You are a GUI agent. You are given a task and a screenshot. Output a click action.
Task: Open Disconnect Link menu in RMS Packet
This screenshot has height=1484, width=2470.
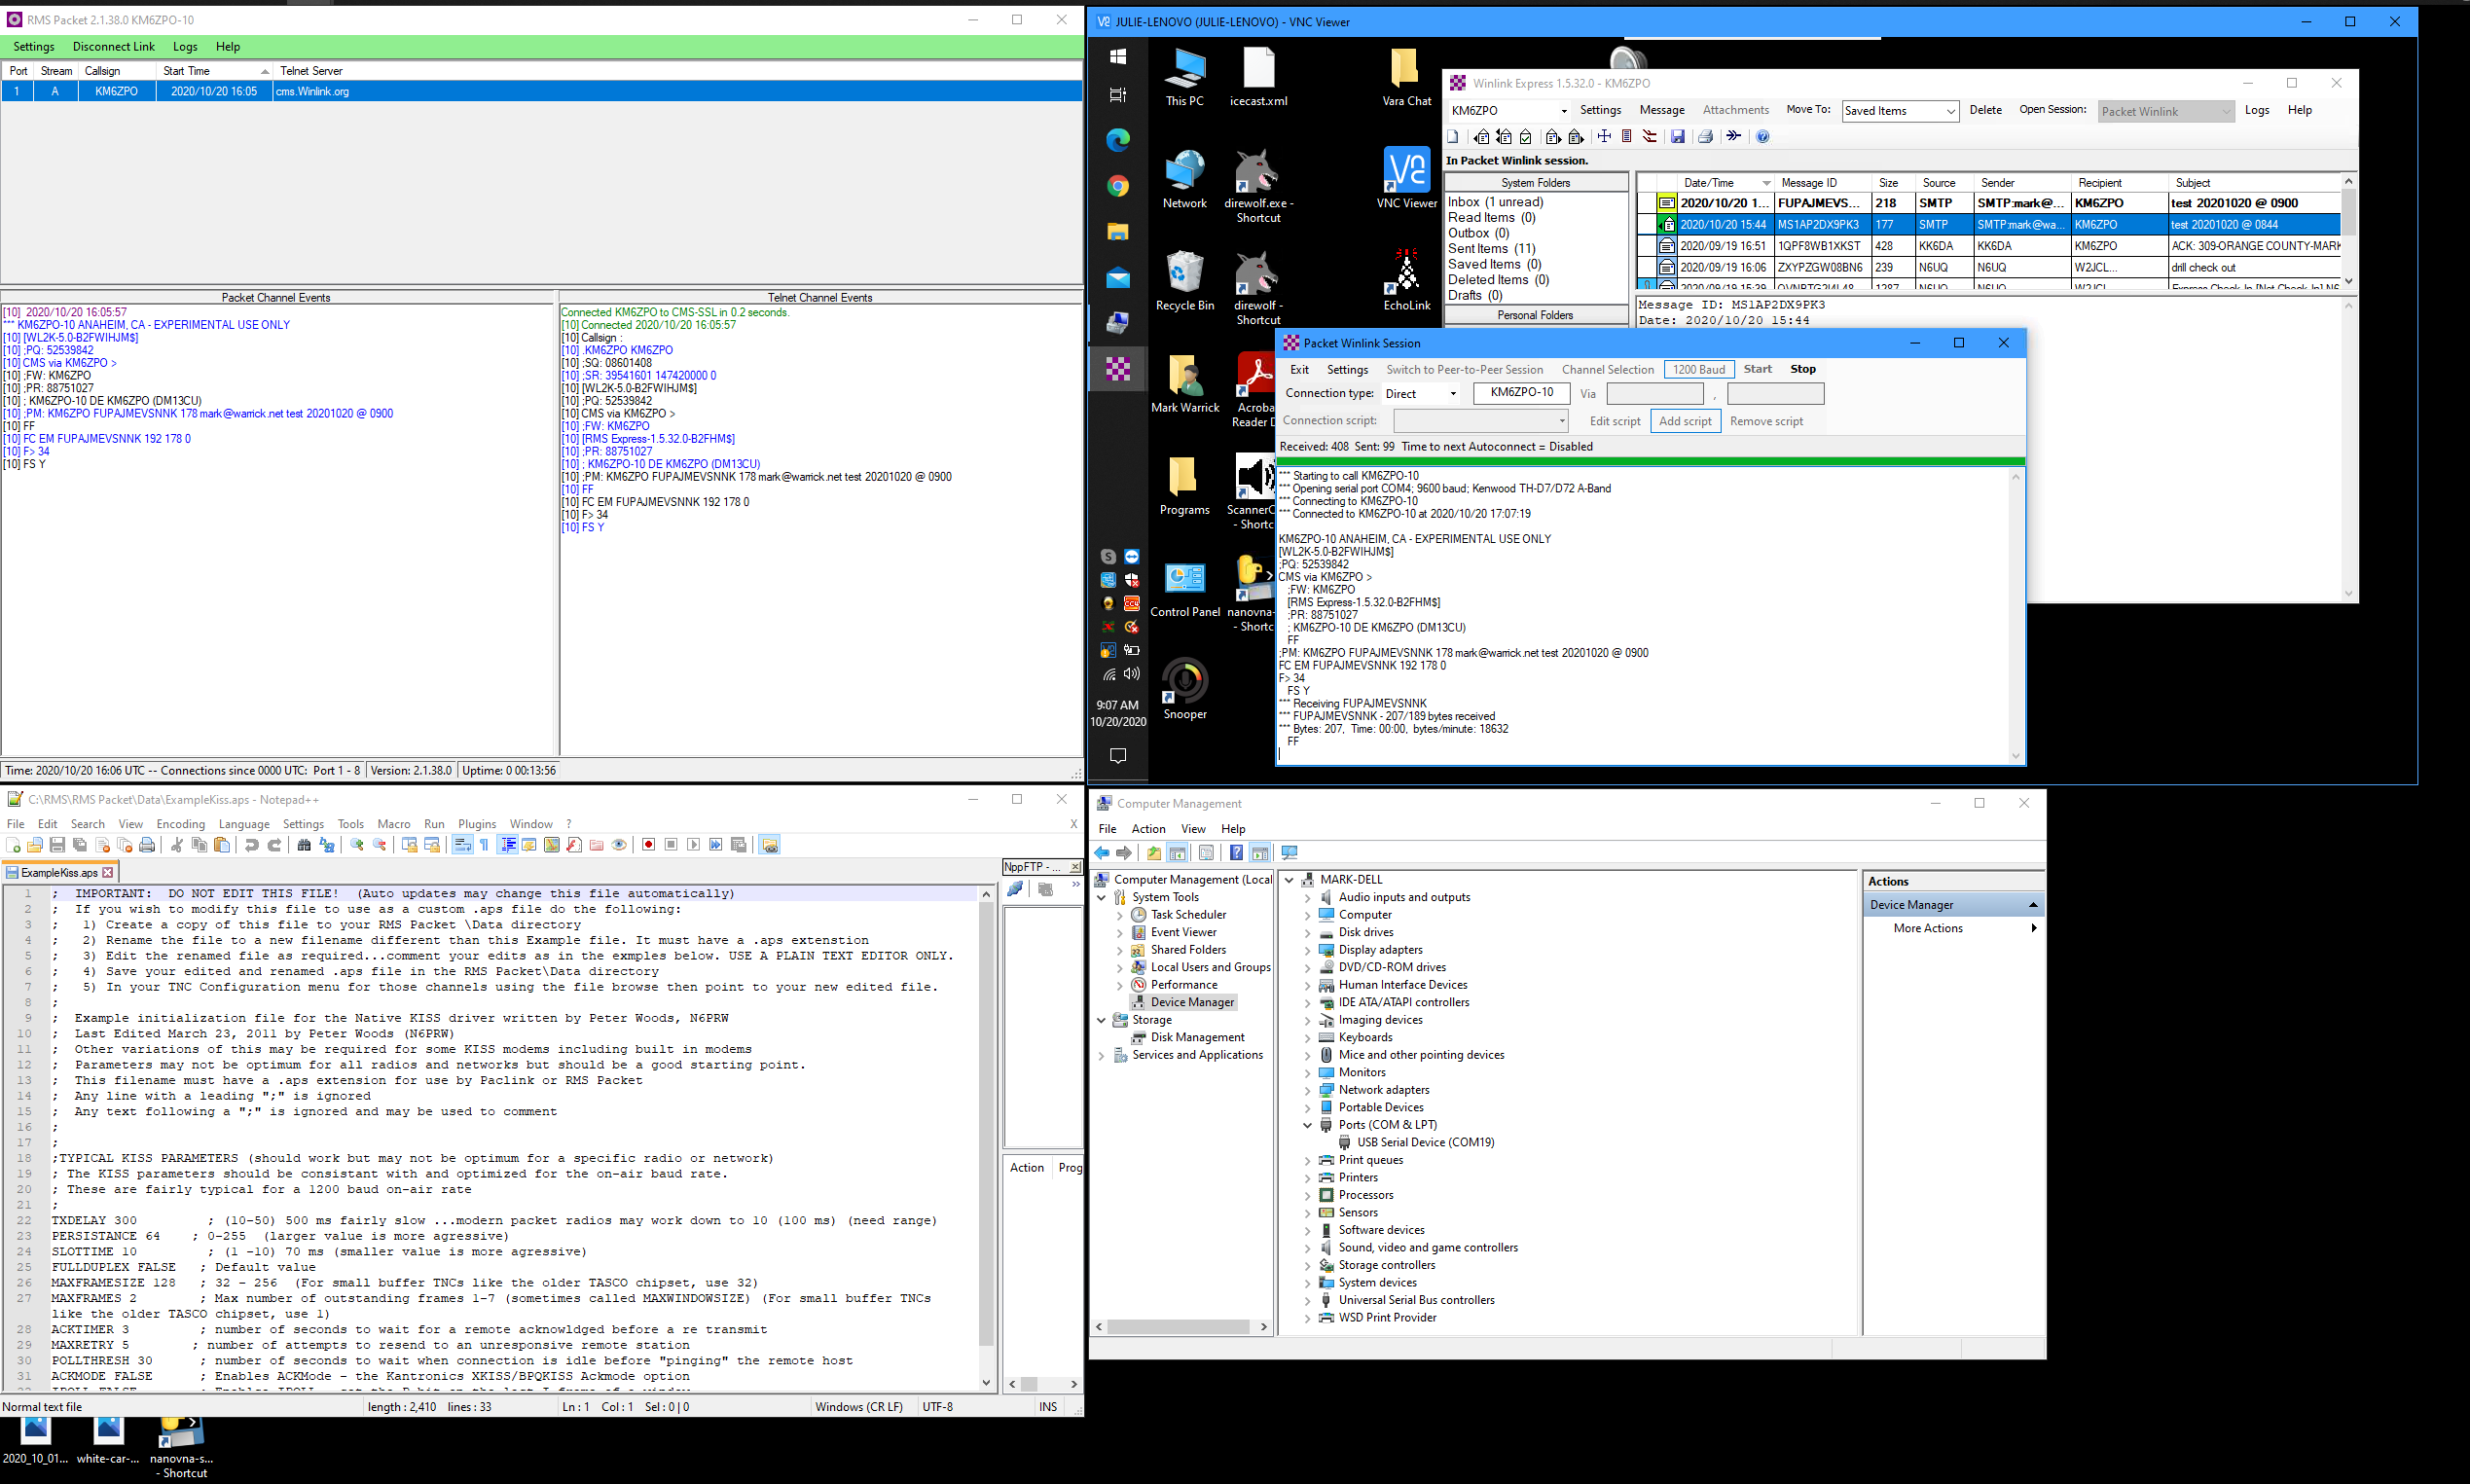[113, 46]
